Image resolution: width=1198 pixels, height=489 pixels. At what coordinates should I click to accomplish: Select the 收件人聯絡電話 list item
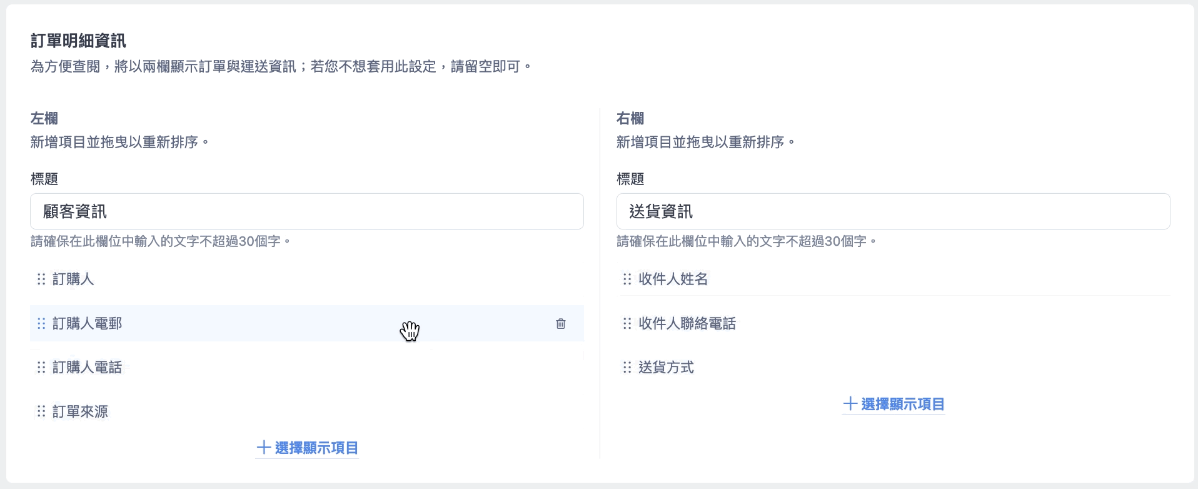tap(893, 323)
